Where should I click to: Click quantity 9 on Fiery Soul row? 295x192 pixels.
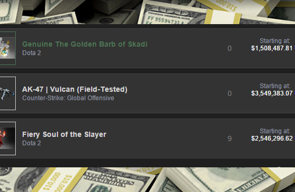click(x=230, y=138)
